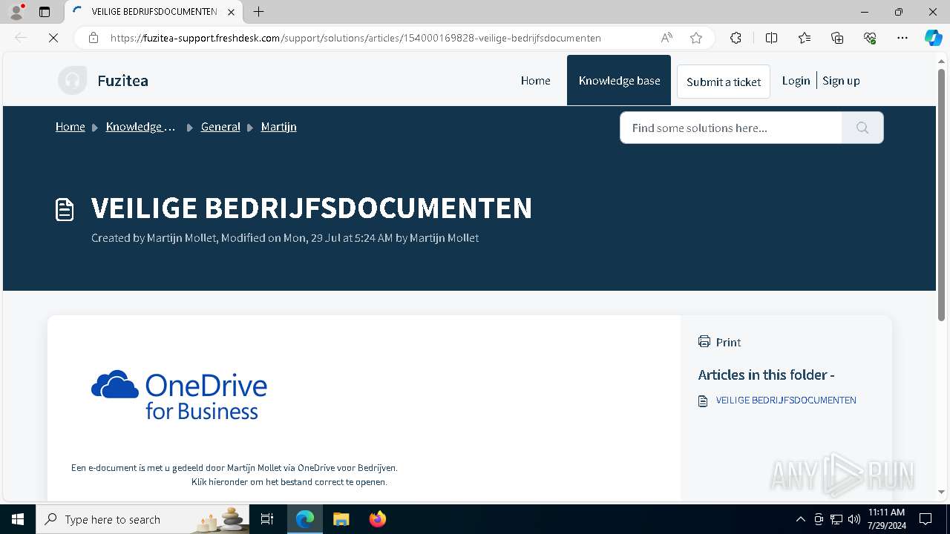The height and width of the screenshot is (534, 950).
Task: Click the Fuzitea headset logo icon
Action: click(x=72, y=81)
